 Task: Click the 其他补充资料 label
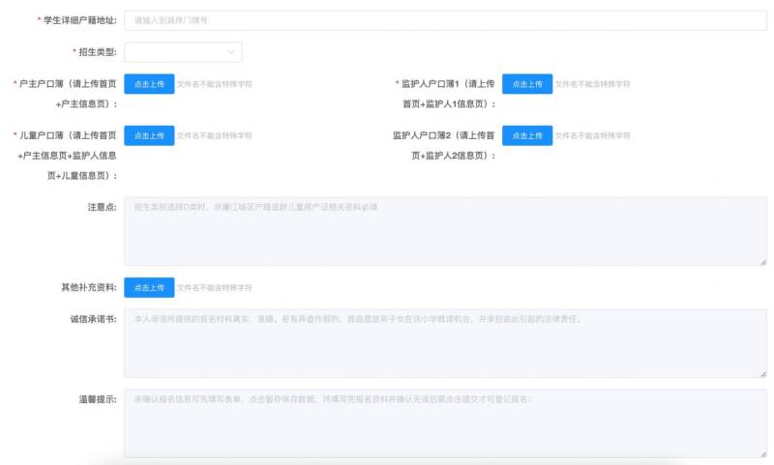[89, 288]
